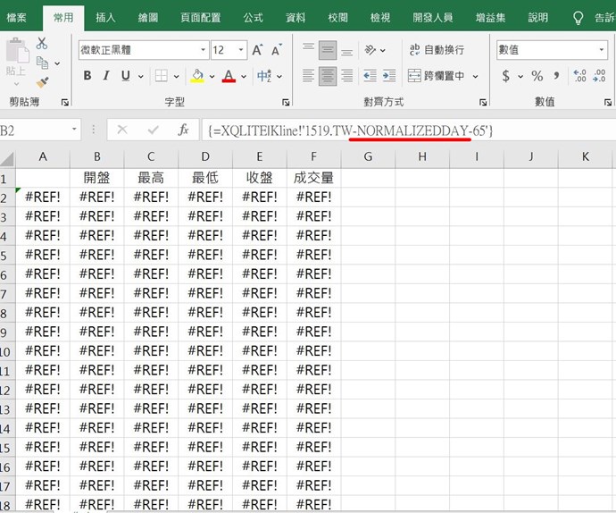Viewport: 616px width, 513px height.
Task: Select the 收盤 header cell in column E
Action: [259, 178]
